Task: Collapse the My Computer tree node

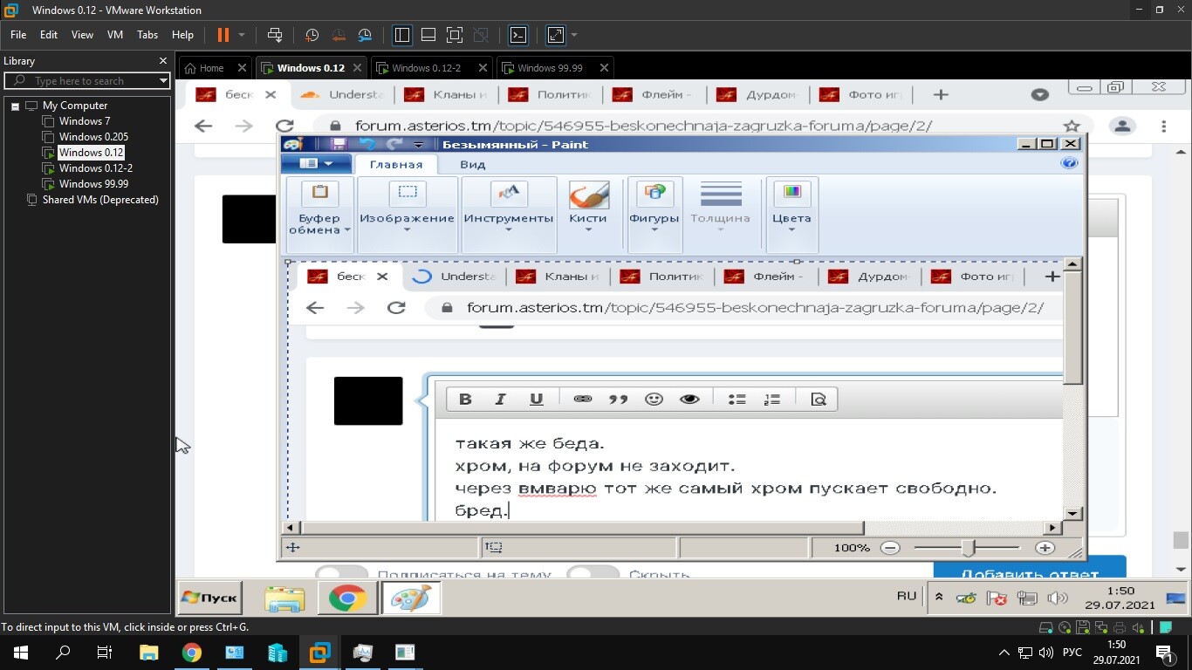Action: [15, 106]
